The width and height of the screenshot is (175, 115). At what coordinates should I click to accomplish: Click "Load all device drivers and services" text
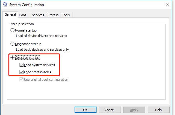point(41,36)
